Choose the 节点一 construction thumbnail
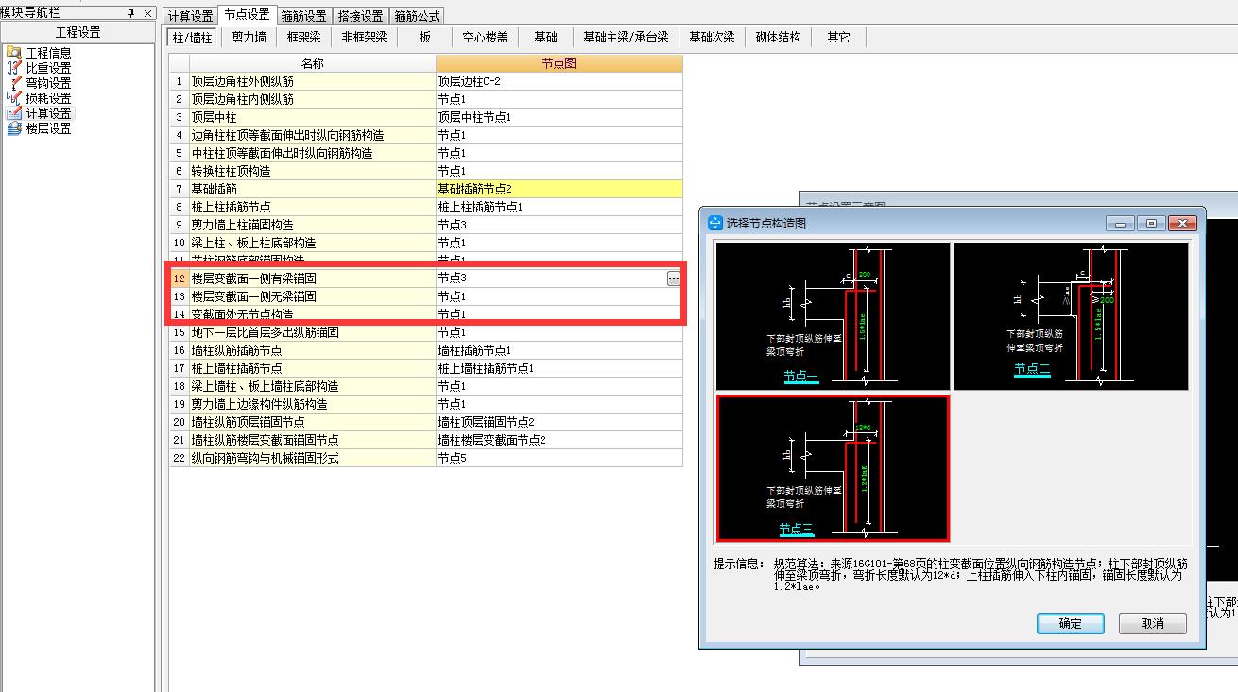The width and height of the screenshot is (1238, 692). tap(833, 316)
